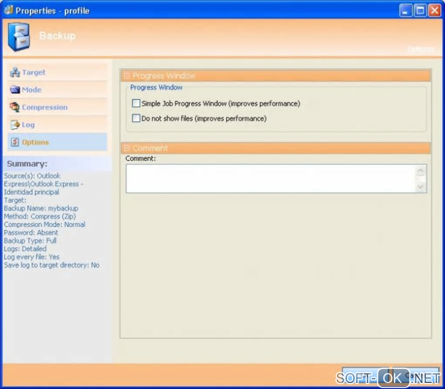Click the title bar application icon
This screenshot has width=445, height=389.
pos(9,10)
